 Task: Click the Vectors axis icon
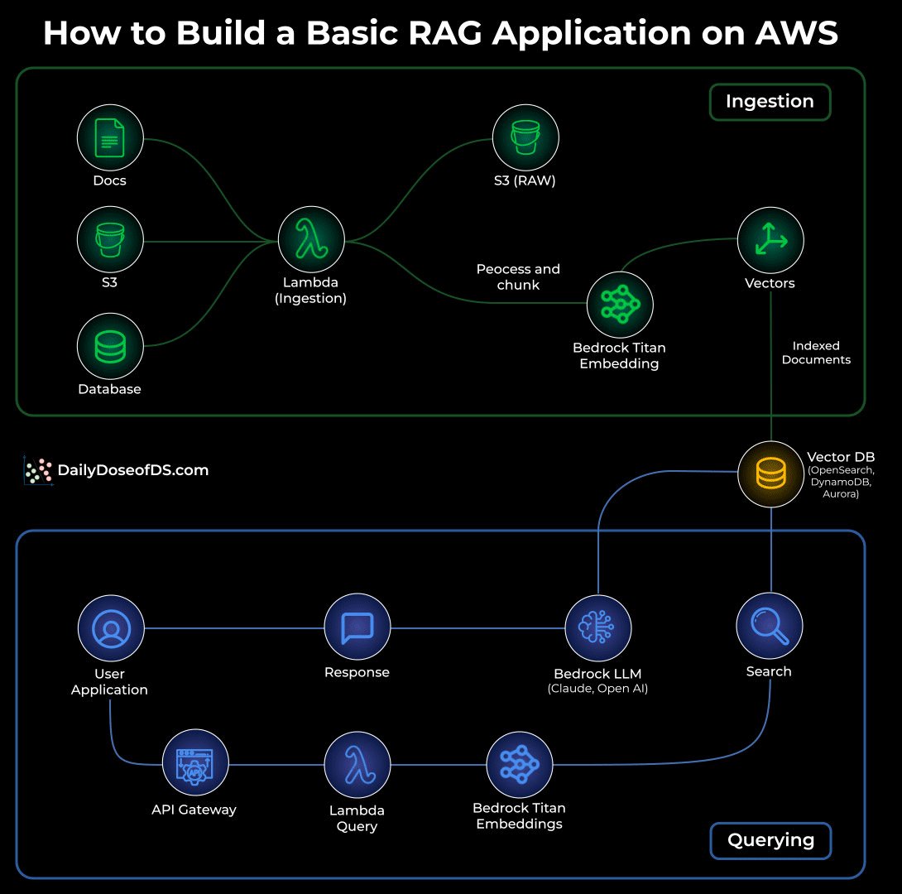[x=770, y=240]
